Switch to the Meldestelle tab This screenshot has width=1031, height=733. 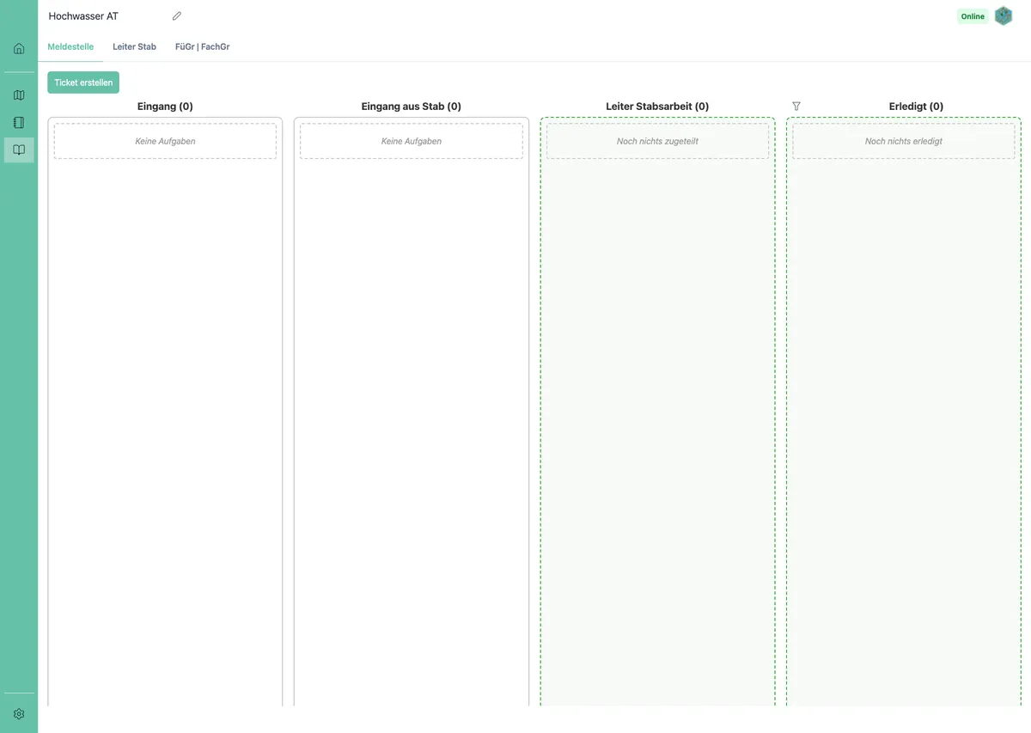click(x=70, y=46)
